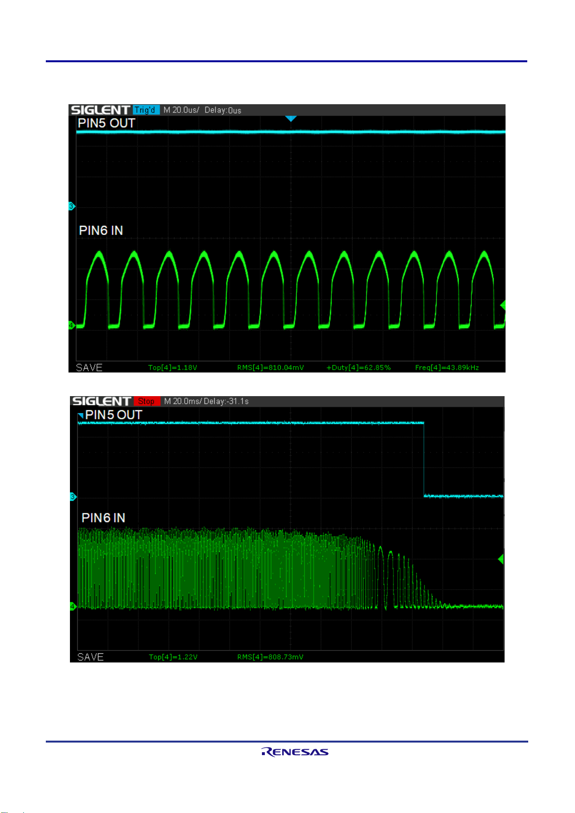Click the 'PIN5 OUT' label in the upper capture
The width and height of the screenshot is (575, 813).
coord(106,124)
